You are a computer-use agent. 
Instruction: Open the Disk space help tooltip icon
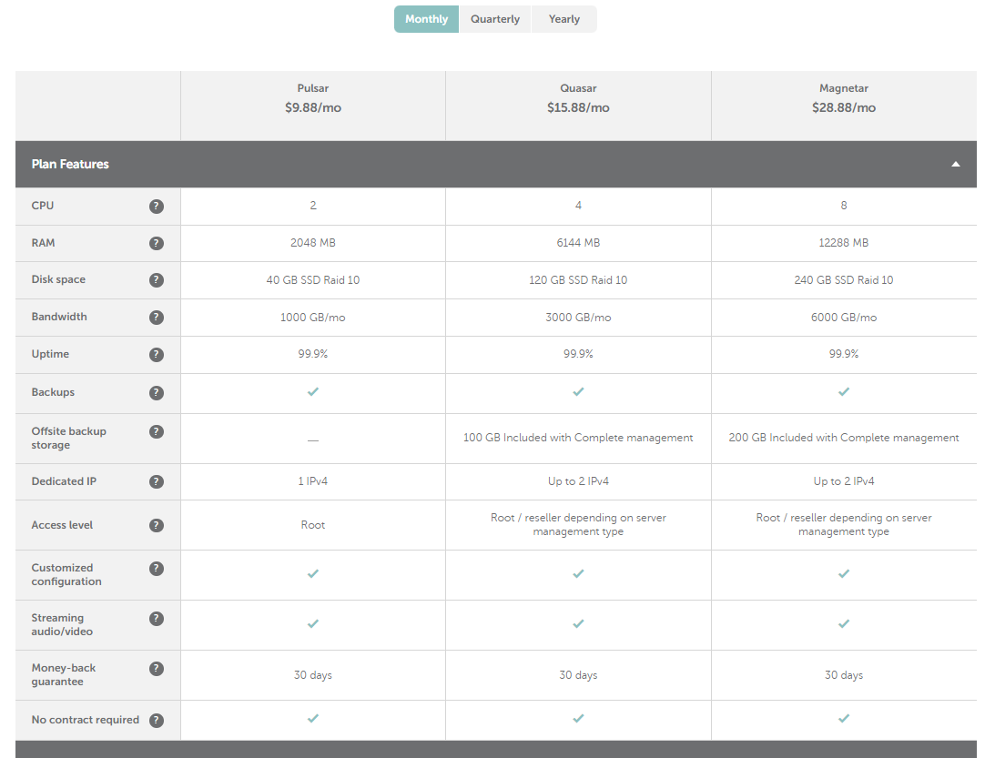157,280
